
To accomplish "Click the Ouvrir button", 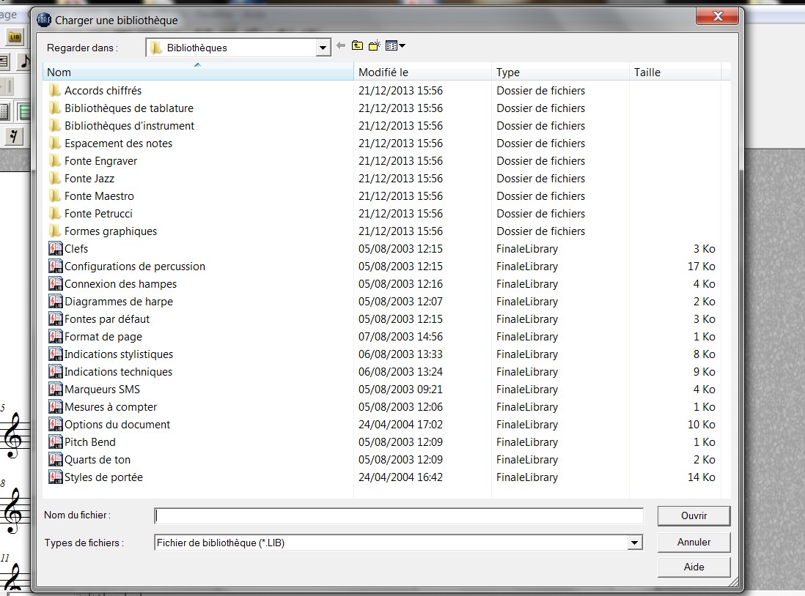I will coord(694,515).
